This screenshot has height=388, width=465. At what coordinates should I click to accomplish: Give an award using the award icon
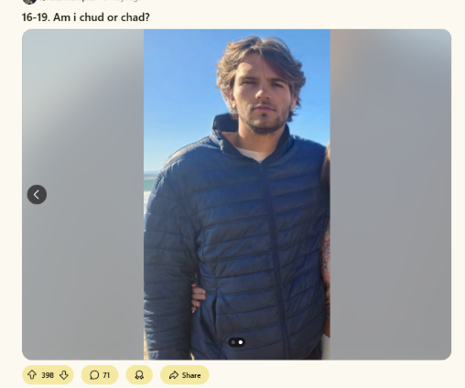(139, 375)
